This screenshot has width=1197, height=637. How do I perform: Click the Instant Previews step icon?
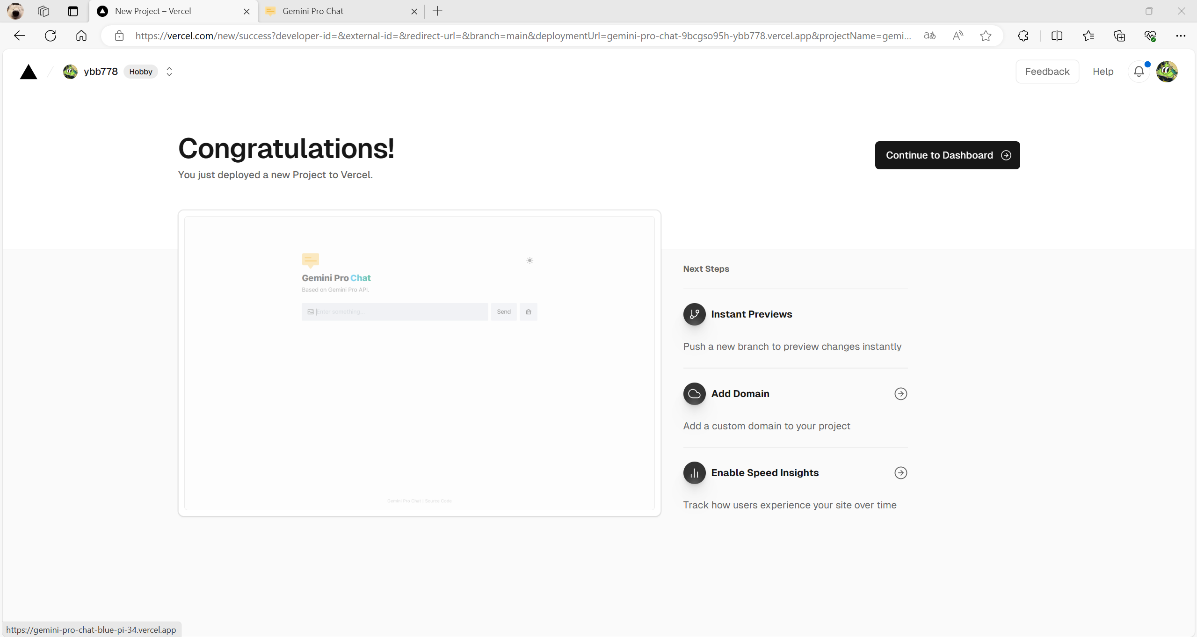[x=694, y=314]
